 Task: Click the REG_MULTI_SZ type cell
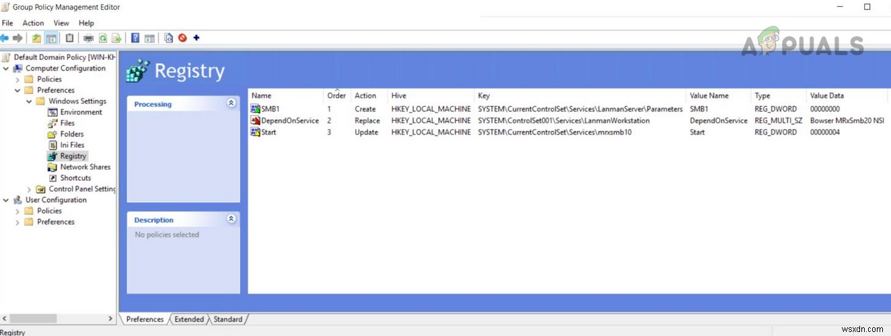[779, 121]
